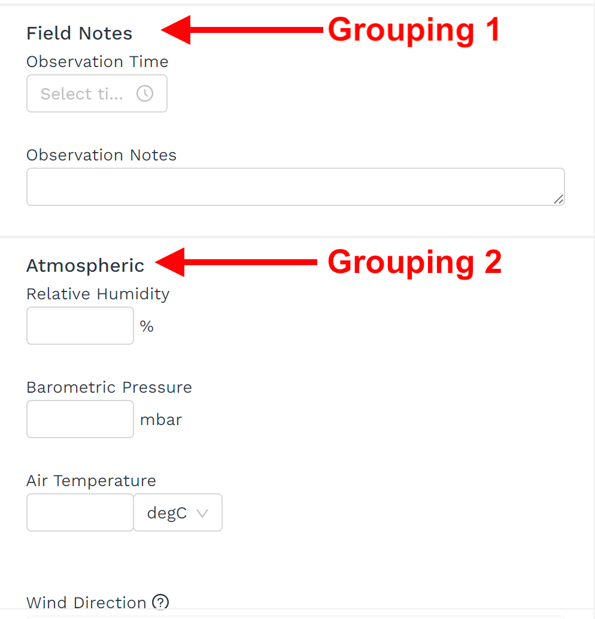Click the Observation Notes resize handle
The image size is (595, 619).
[558, 199]
